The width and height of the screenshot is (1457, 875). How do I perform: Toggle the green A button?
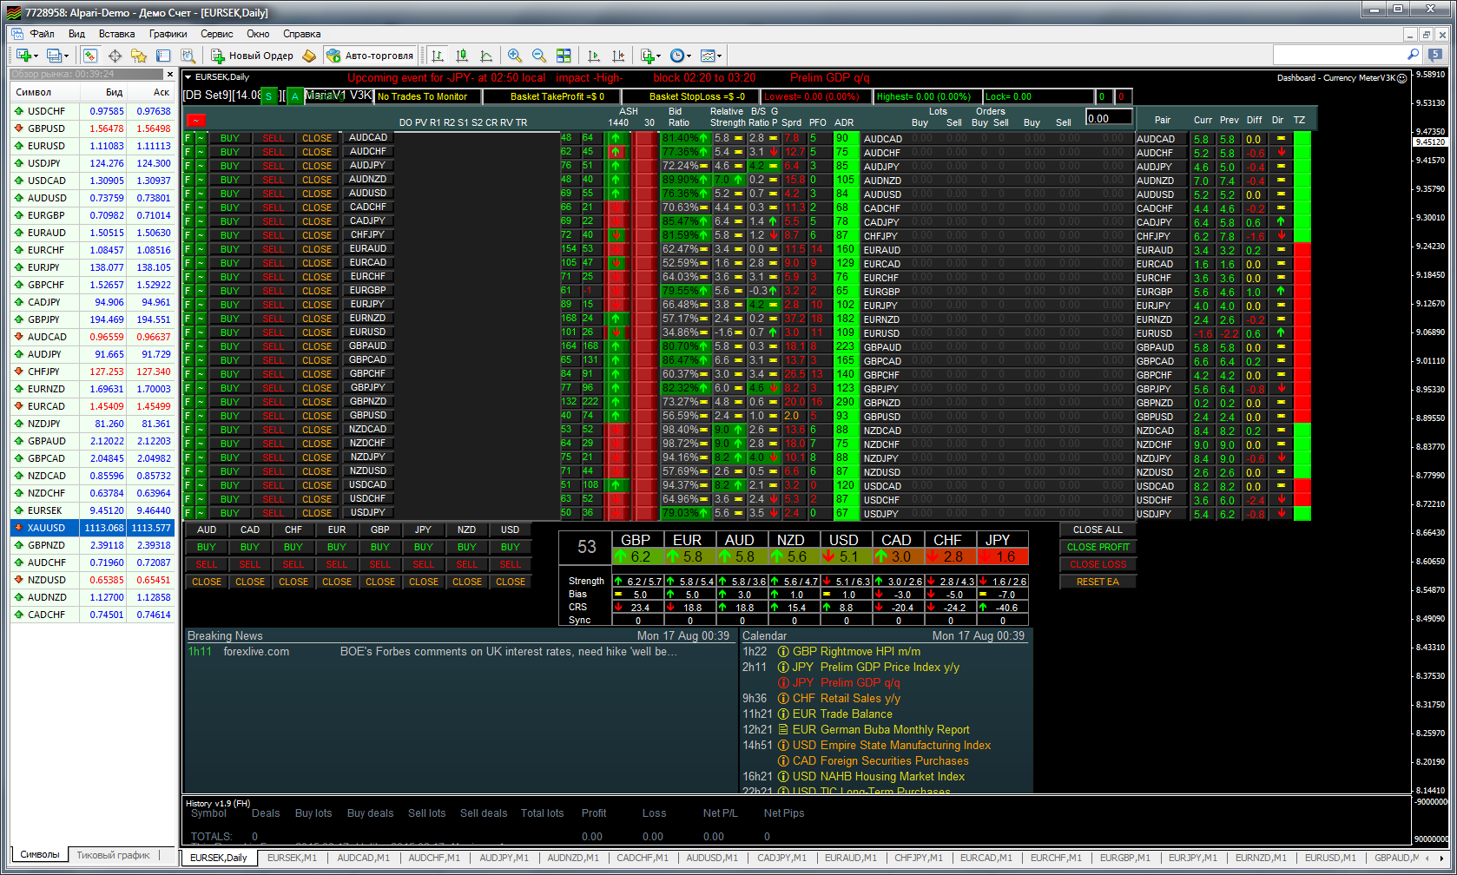click(x=295, y=96)
